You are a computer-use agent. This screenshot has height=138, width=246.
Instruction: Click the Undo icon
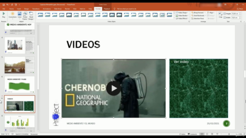[7, 5]
